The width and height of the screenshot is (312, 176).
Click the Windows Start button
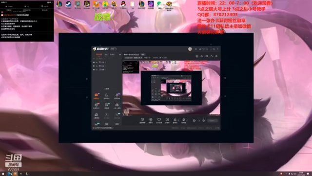[3, 174]
